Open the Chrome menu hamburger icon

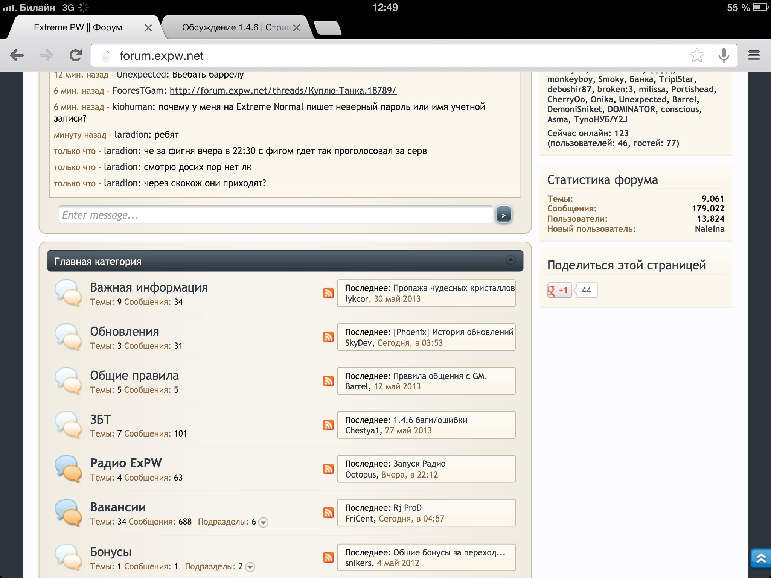[x=754, y=56]
